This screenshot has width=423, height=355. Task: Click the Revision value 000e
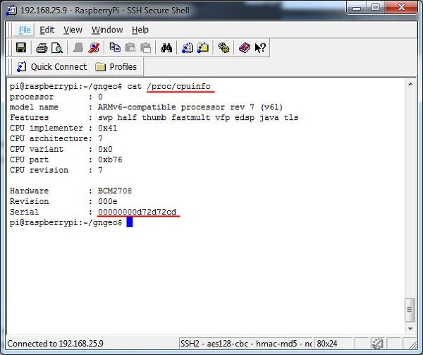tap(108, 201)
